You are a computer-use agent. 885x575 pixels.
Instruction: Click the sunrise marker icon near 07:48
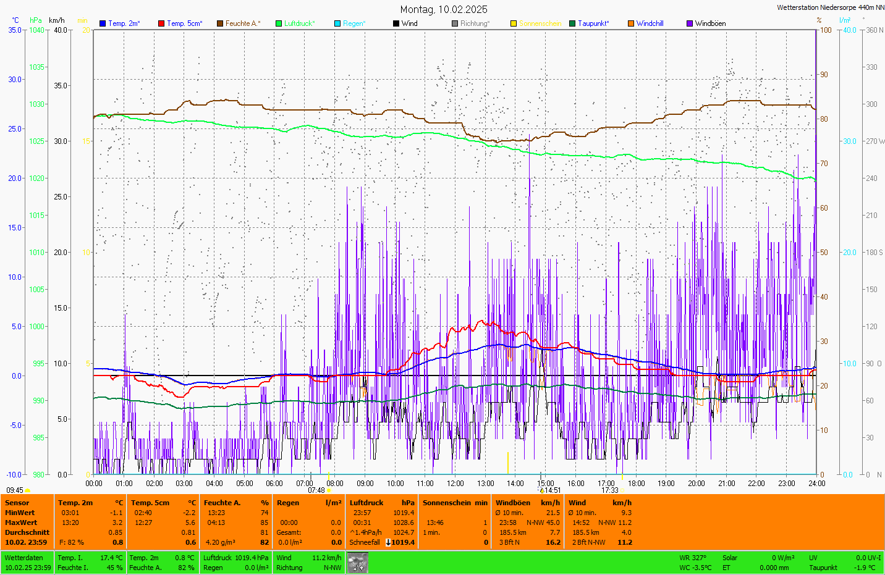click(329, 490)
